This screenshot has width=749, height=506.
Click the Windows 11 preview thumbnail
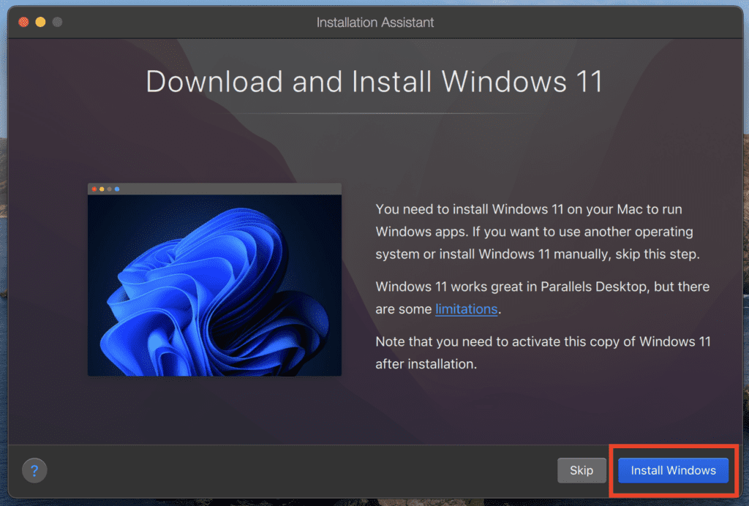pyautogui.click(x=214, y=280)
